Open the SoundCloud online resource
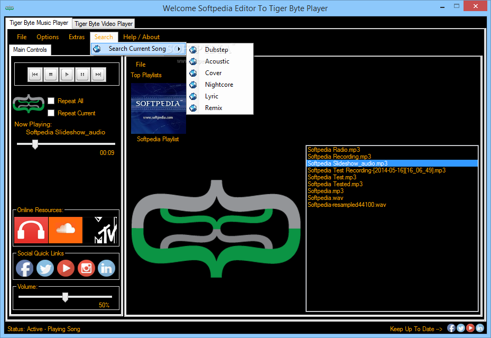491x338 pixels. pos(66,230)
